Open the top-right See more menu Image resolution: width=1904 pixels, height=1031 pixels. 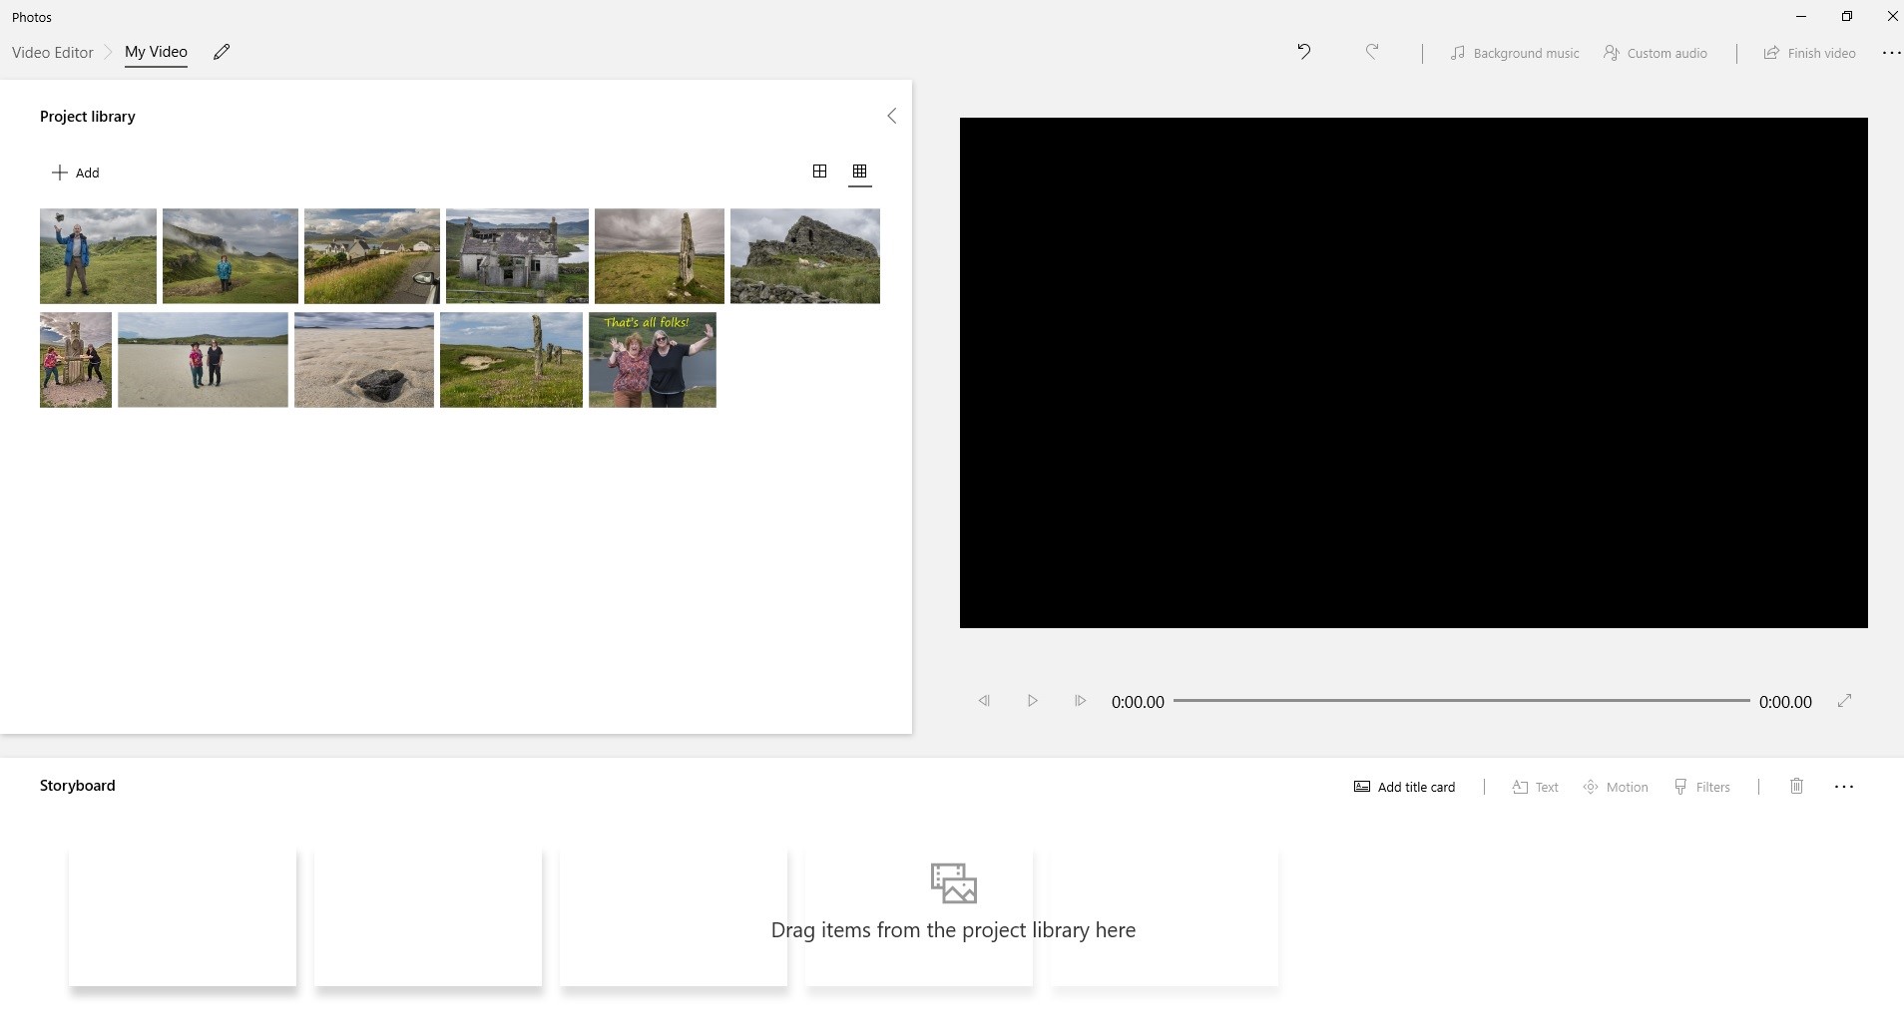coord(1890,53)
